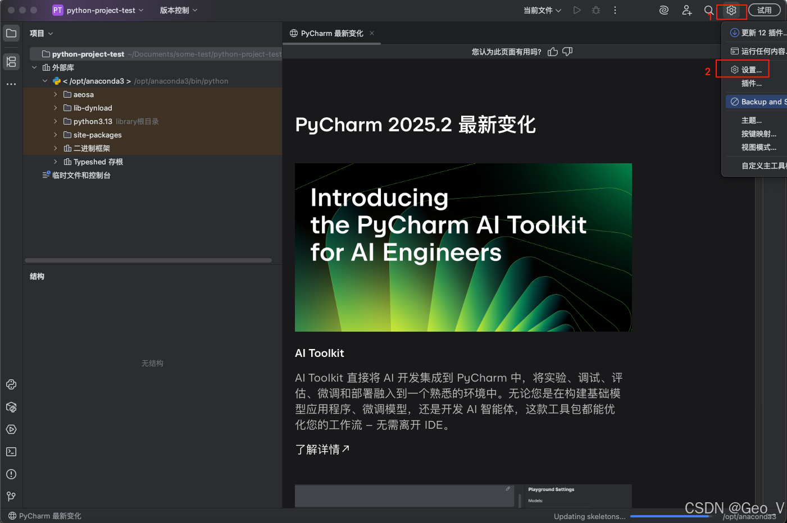Open the 当前文件 run configuration dropdown
The width and height of the screenshot is (787, 523).
542,10
